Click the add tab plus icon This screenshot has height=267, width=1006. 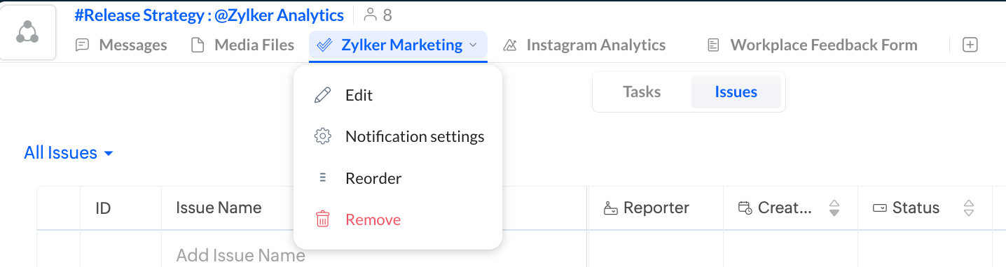click(x=970, y=45)
